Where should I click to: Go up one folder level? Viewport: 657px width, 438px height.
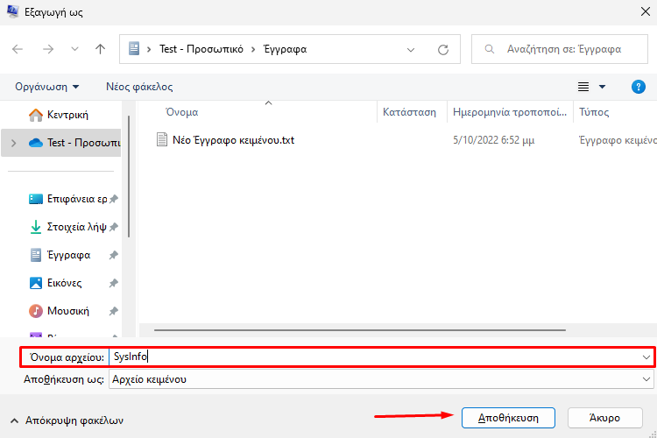[x=100, y=49]
